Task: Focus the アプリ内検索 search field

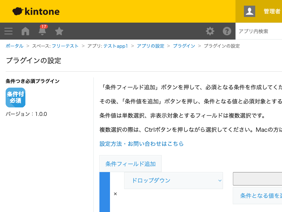Action: click(259, 31)
